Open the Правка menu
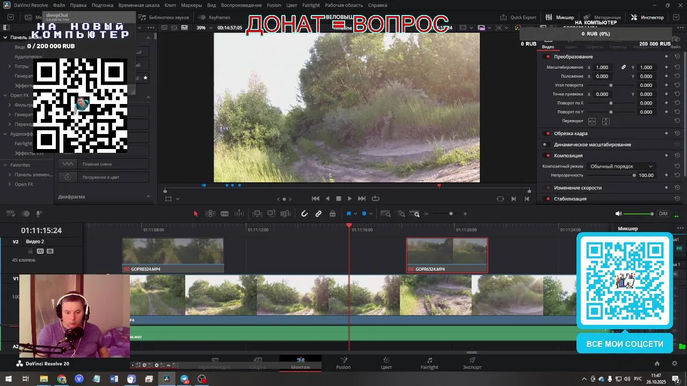 (x=78, y=5)
